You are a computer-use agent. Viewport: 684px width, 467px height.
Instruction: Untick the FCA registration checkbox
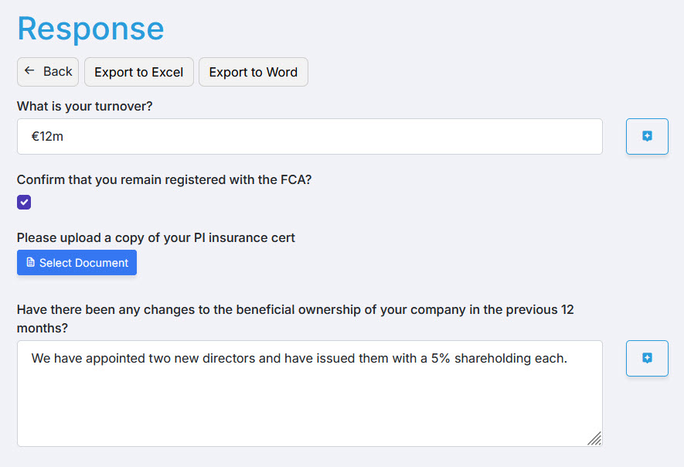click(x=24, y=203)
